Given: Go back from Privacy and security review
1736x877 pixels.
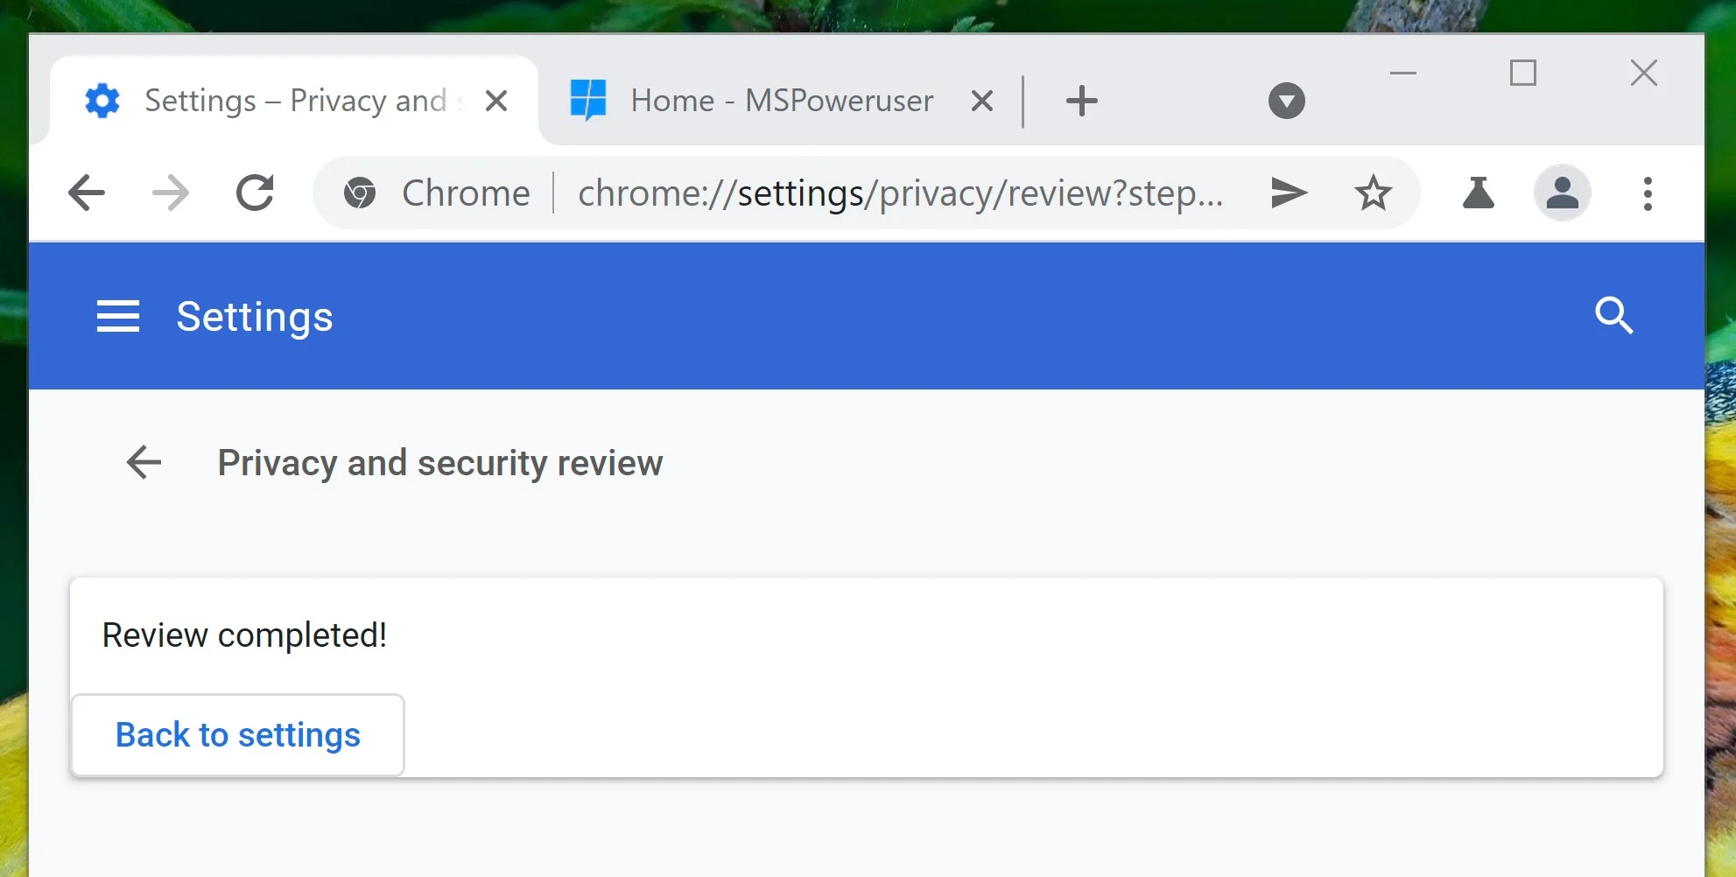Looking at the screenshot, I should 144,462.
